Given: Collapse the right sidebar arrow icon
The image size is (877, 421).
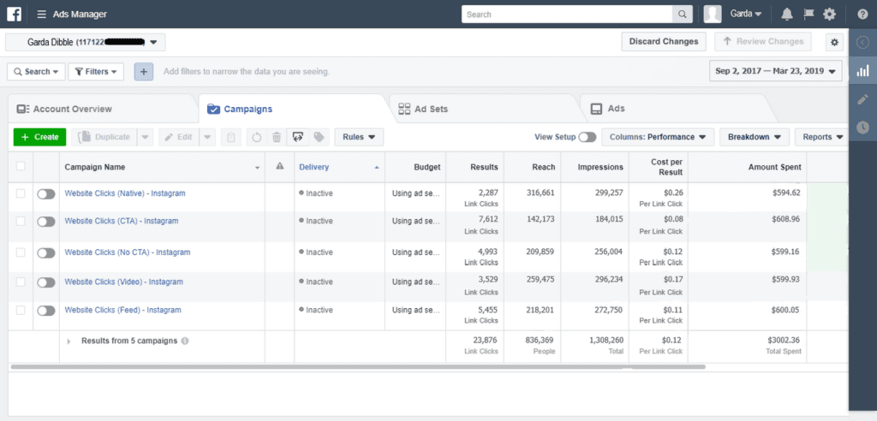Looking at the screenshot, I should [863, 42].
